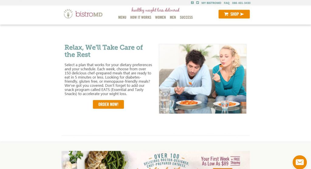Click the bistroMD fork logo icon
The image size is (311, 169).
click(x=68, y=14)
